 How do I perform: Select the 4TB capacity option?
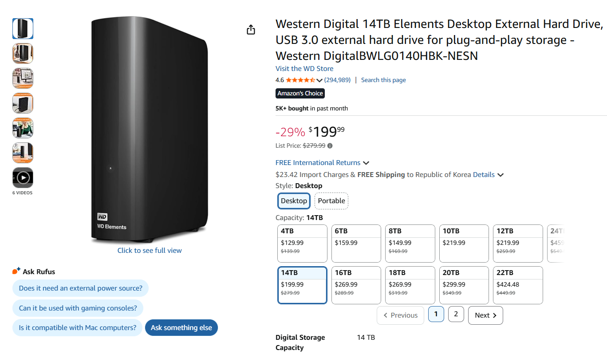coord(302,243)
